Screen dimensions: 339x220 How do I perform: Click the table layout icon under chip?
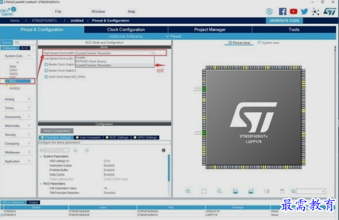click(282, 191)
